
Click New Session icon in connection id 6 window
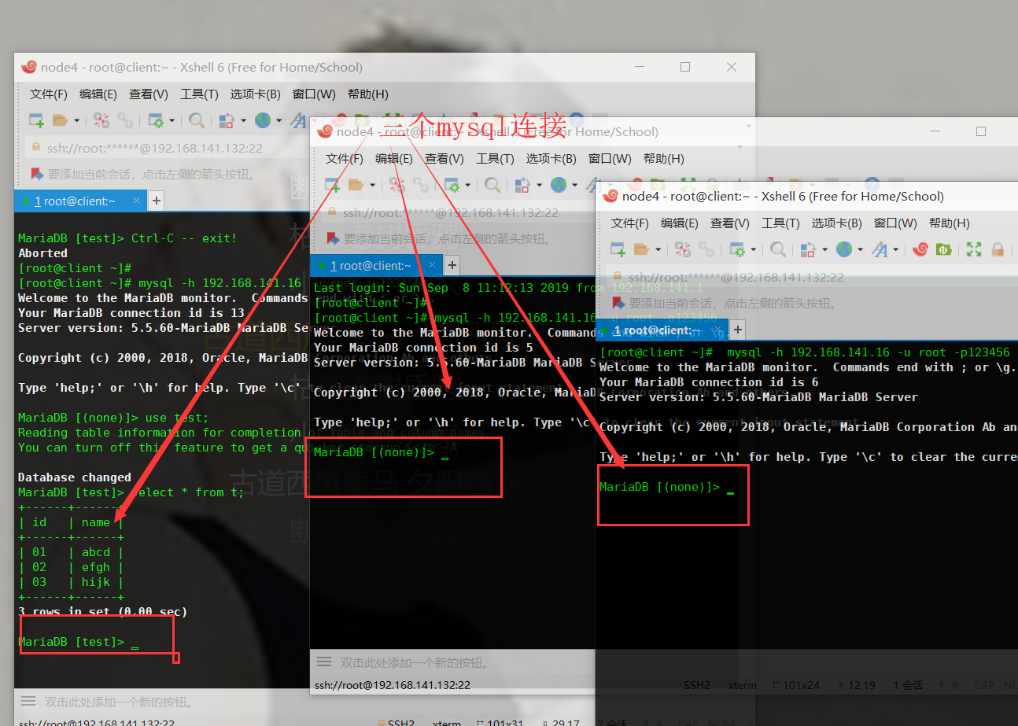pyautogui.click(x=618, y=249)
